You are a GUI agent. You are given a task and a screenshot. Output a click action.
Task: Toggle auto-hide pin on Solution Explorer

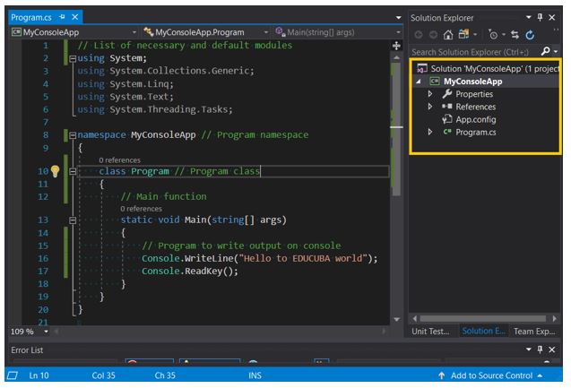(x=541, y=18)
